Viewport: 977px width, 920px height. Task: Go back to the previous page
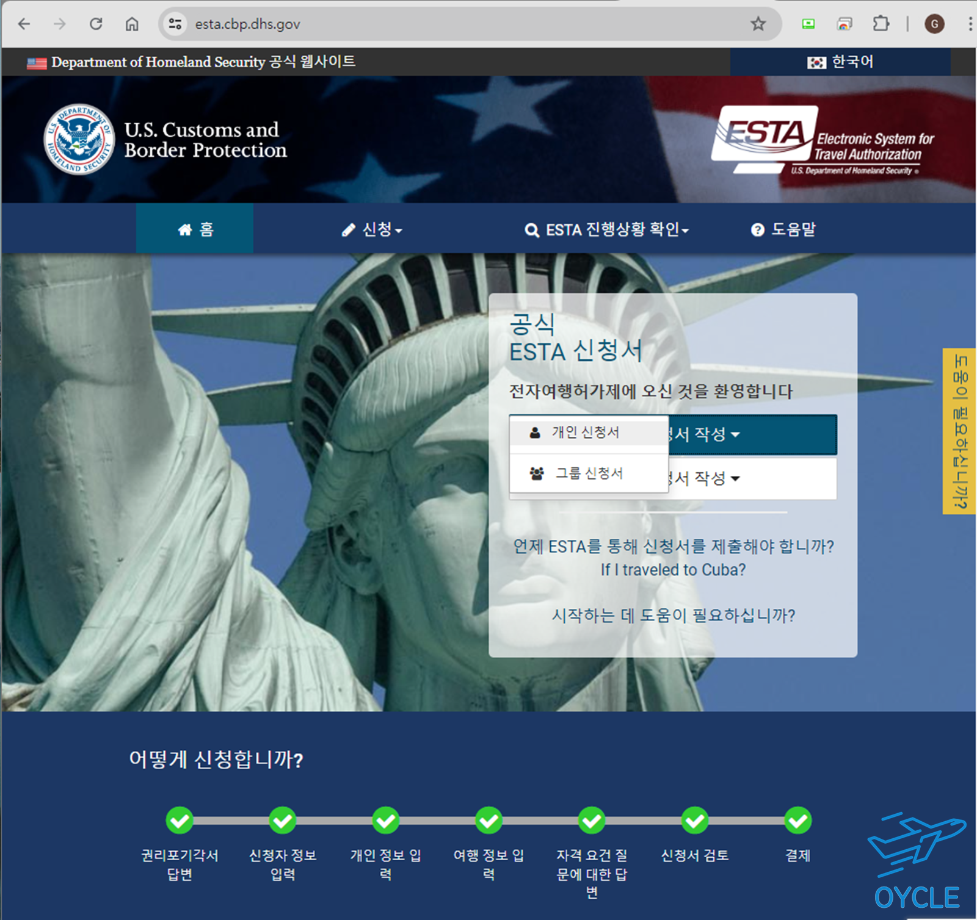[24, 24]
